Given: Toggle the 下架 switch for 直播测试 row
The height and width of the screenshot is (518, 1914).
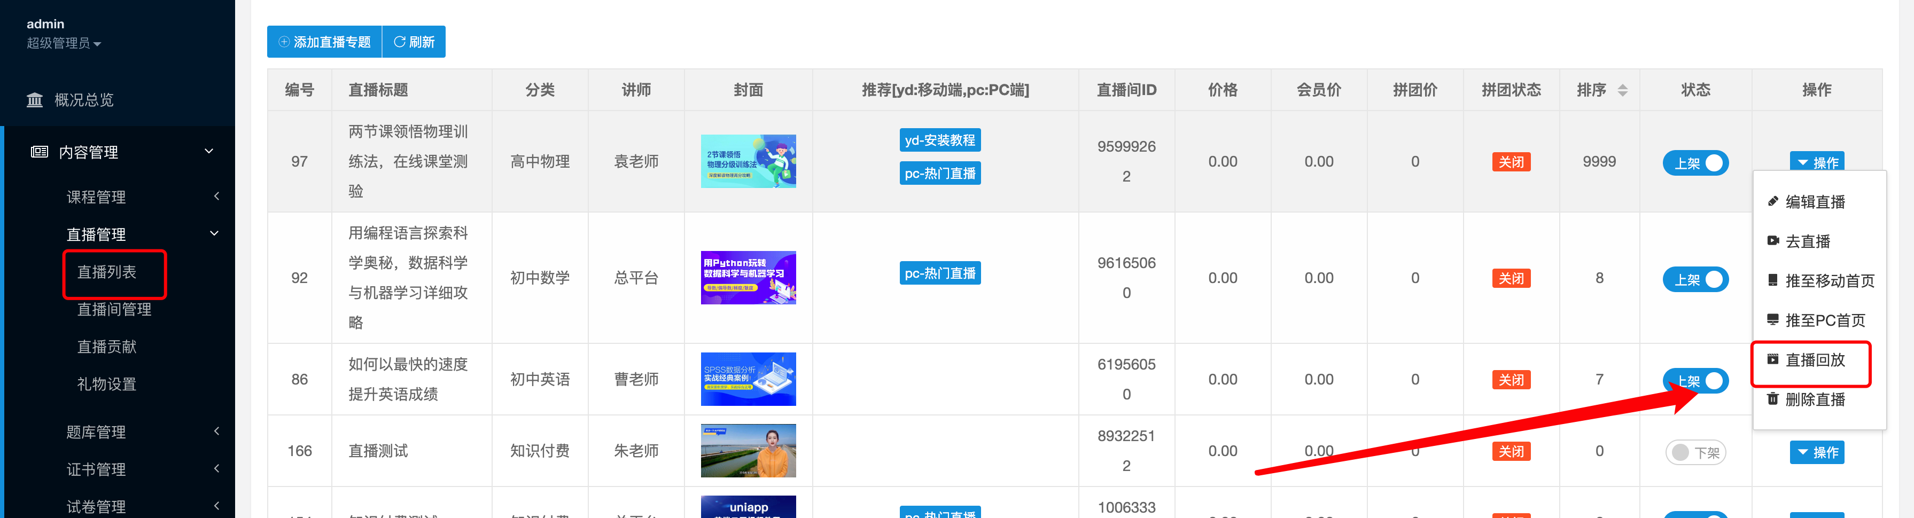Looking at the screenshot, I should point(1695,452).
